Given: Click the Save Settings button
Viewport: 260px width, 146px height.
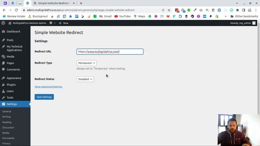Looking at the screenshot, I should [44, 97].
